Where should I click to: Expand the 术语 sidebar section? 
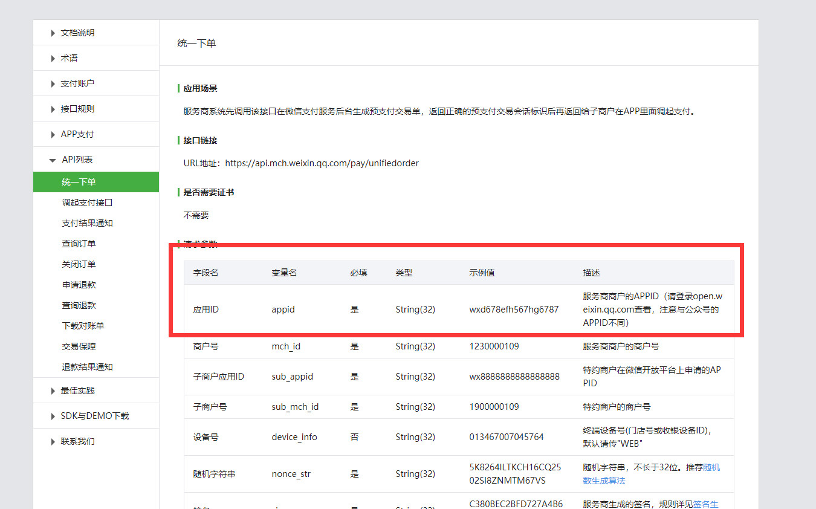[x=69, y=58]
